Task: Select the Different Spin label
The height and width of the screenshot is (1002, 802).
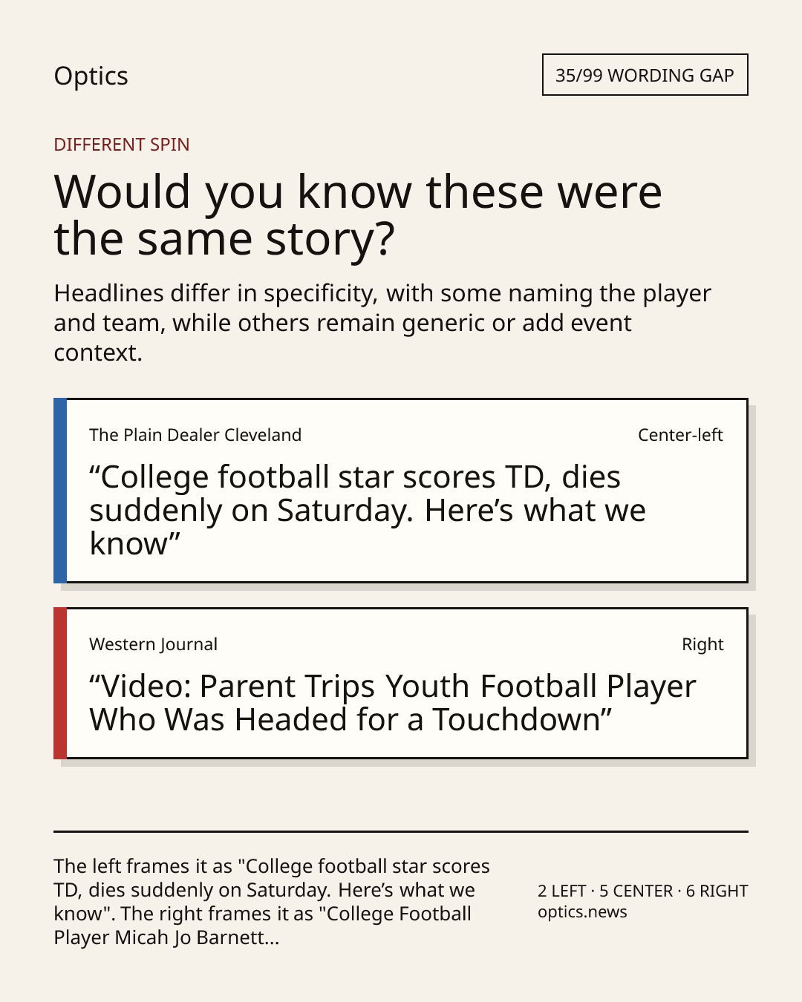Action: coord(122,144)
